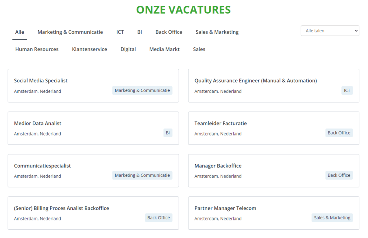Viewport: 368px width, 238px height.
Task: Select the BI category tab
Action: [x=140, y=32]
